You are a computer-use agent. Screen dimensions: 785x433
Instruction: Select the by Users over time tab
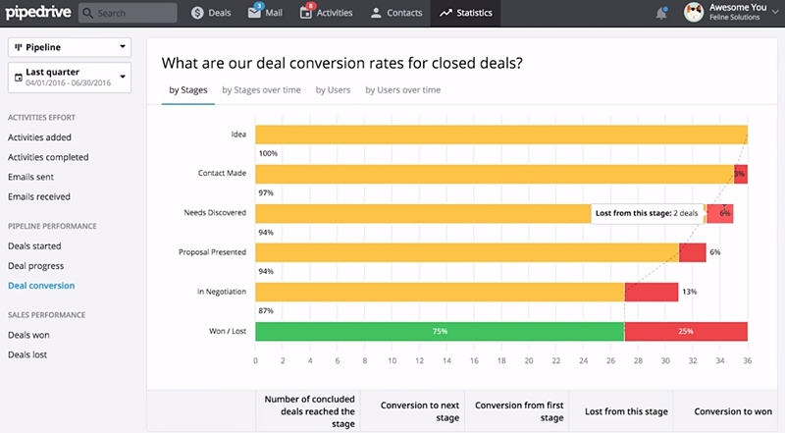[x=402, y=90]
